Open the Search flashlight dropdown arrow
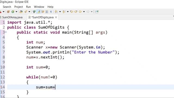 pyautogui.click(x=29, y=12)
